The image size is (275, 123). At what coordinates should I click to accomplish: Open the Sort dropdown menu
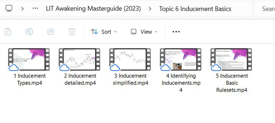[x=104, y=32]
